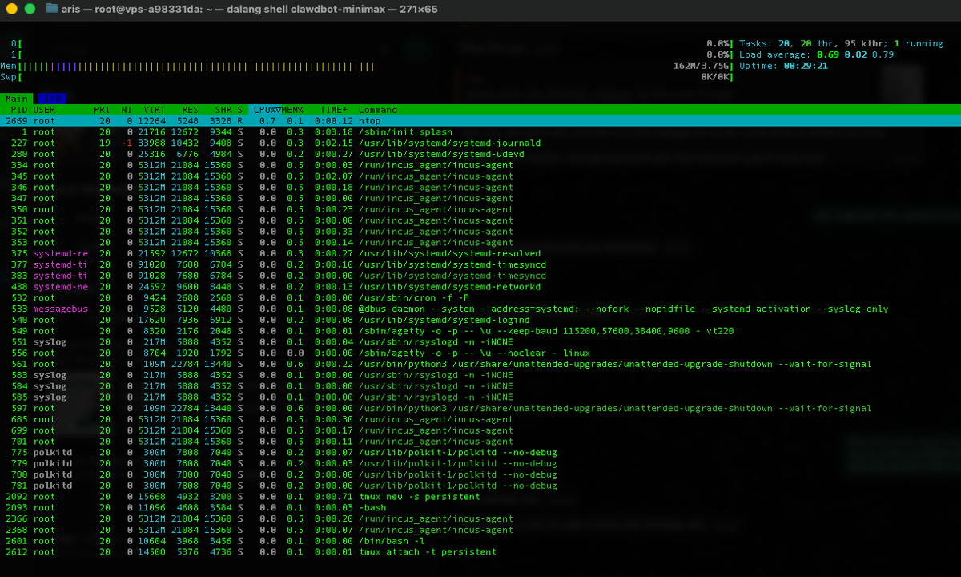The height and width of the screenshot is (577, 961).
Task: Click the terminal window title text
Action: (250, 9)
